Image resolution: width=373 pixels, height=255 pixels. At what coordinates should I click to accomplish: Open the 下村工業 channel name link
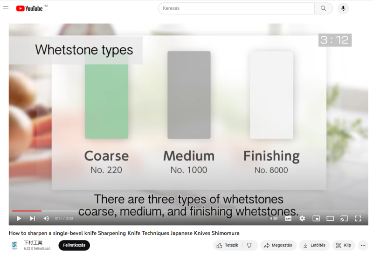tap(33, 242)
